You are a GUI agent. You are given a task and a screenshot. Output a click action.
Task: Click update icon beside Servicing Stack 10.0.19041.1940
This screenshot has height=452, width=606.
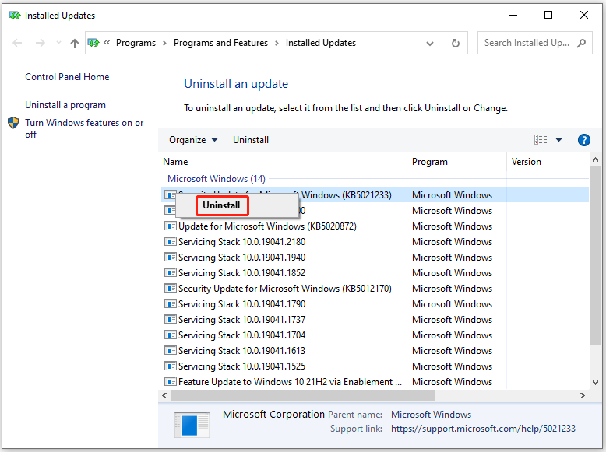pyautogui.click(x=170, y=257)
